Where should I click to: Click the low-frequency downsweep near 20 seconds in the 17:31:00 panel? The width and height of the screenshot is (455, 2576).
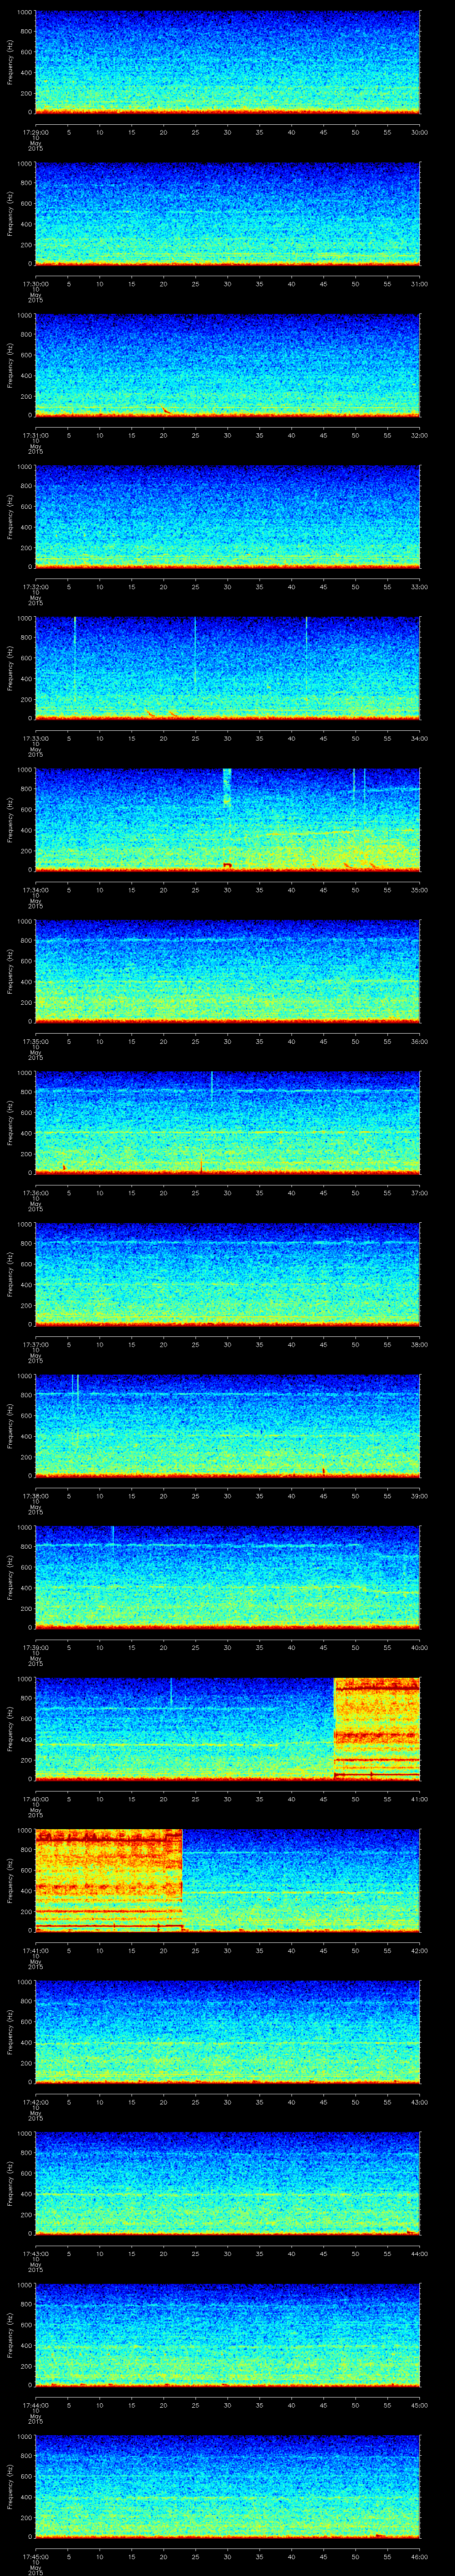(x=166, y=409)
